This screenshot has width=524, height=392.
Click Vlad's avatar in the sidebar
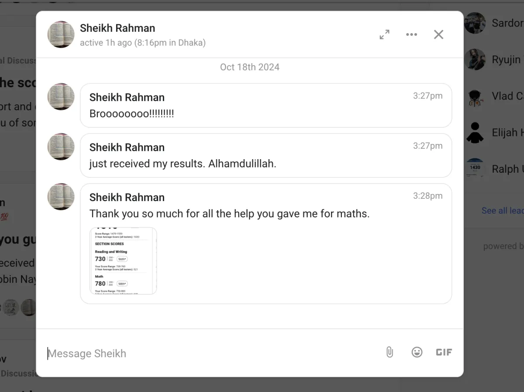pyautogui.click(x=475, y=97)
